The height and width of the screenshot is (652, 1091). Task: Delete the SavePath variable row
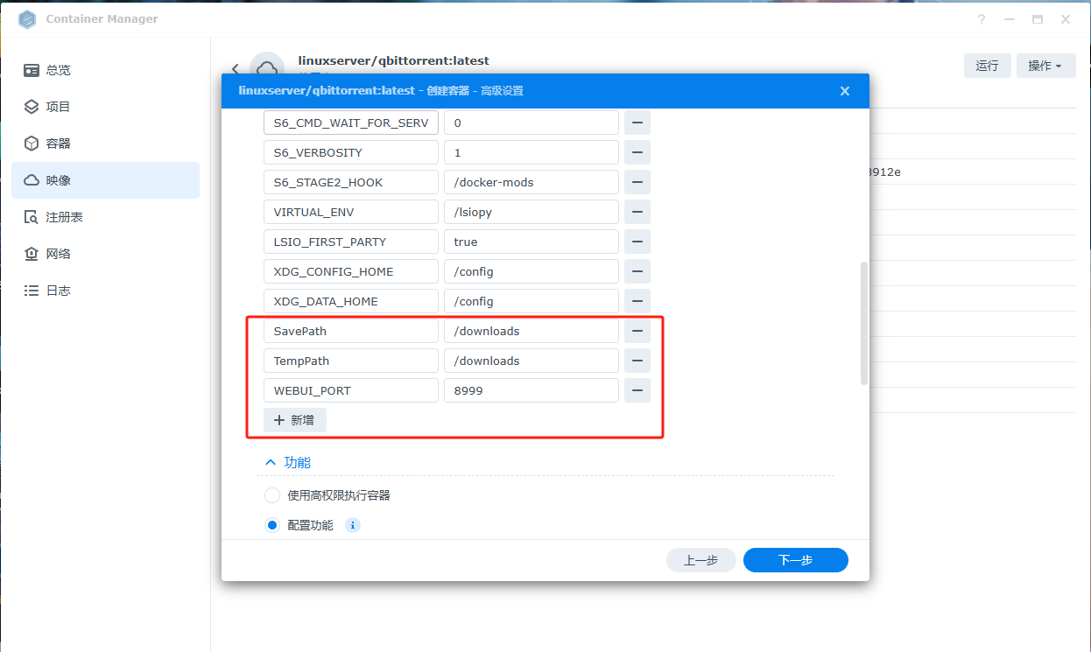point(637,331)
